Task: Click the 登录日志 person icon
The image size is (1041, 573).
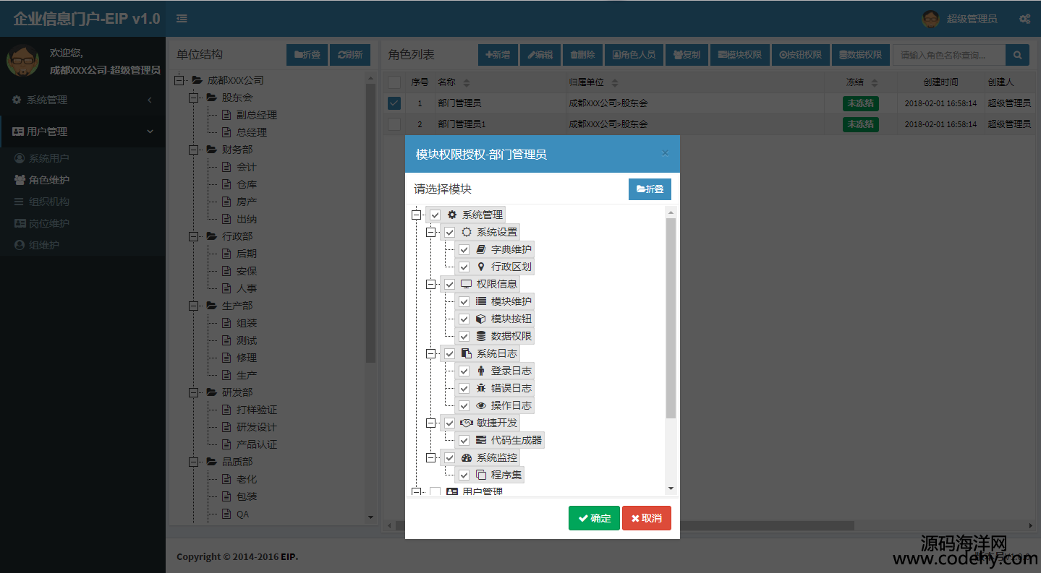Action: tap(481, 371)
